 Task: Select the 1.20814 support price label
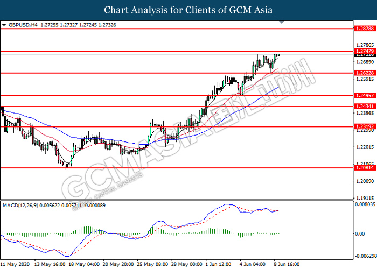tap(365, 168)
